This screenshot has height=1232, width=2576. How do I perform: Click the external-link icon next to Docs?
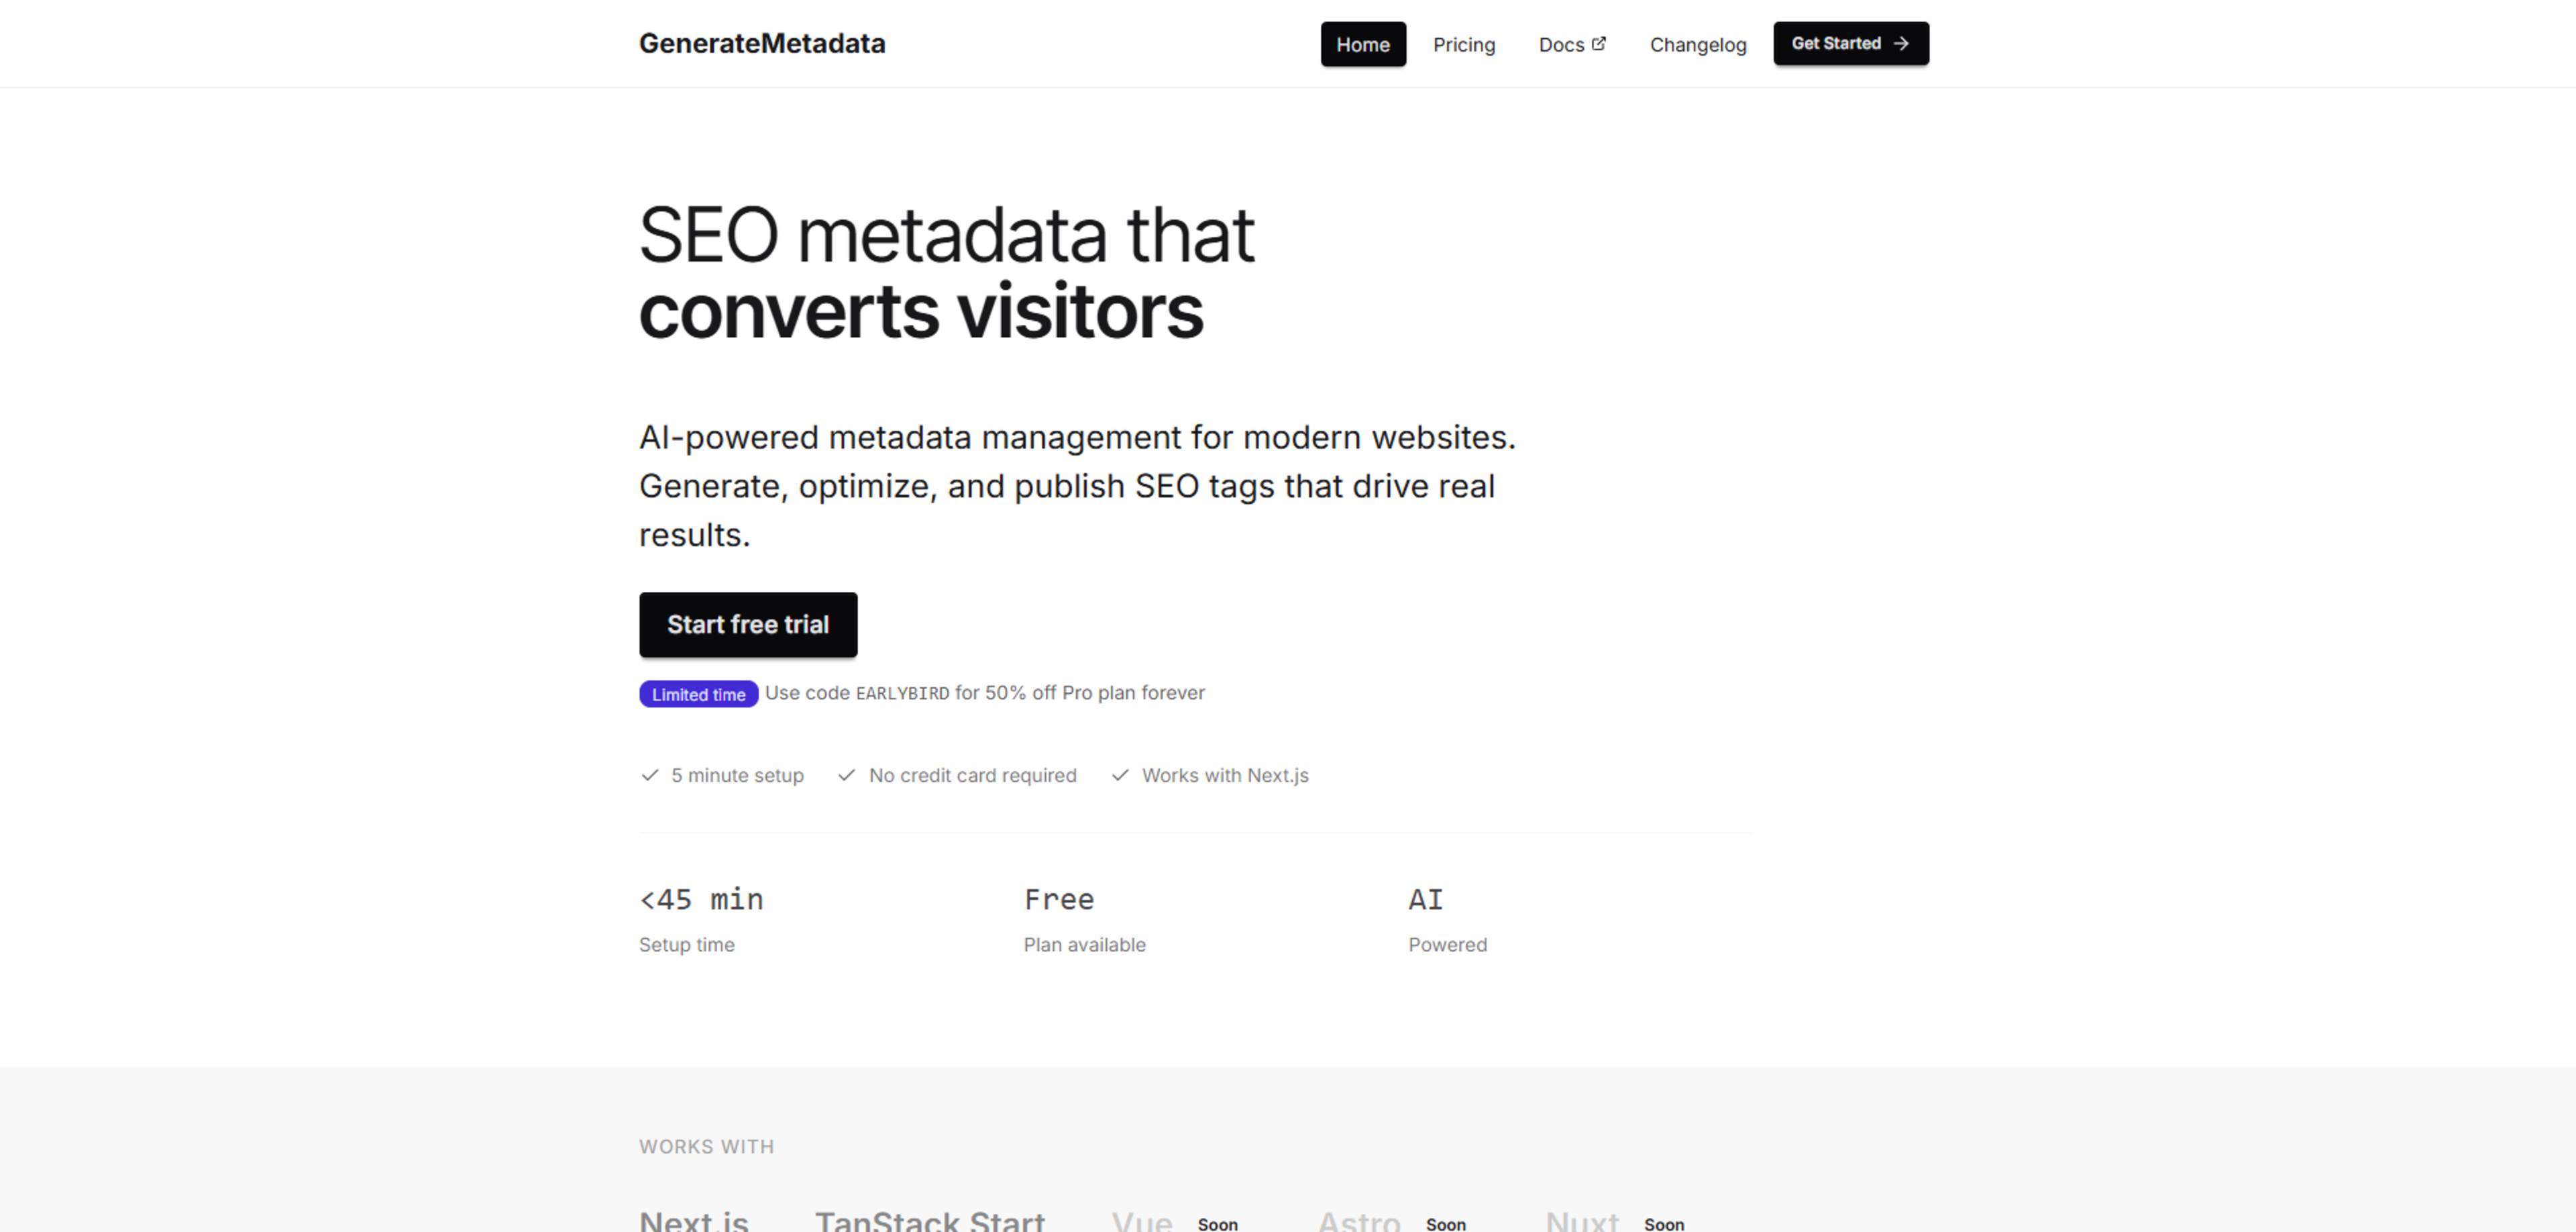pyautogui.click(x=1600, y=42)
